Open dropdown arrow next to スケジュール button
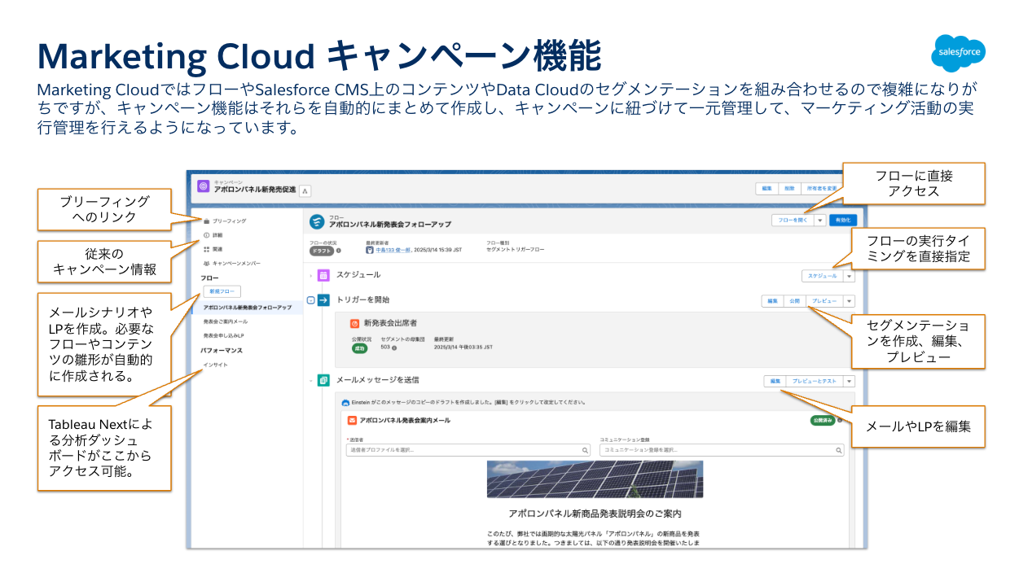 coord(850,276)
